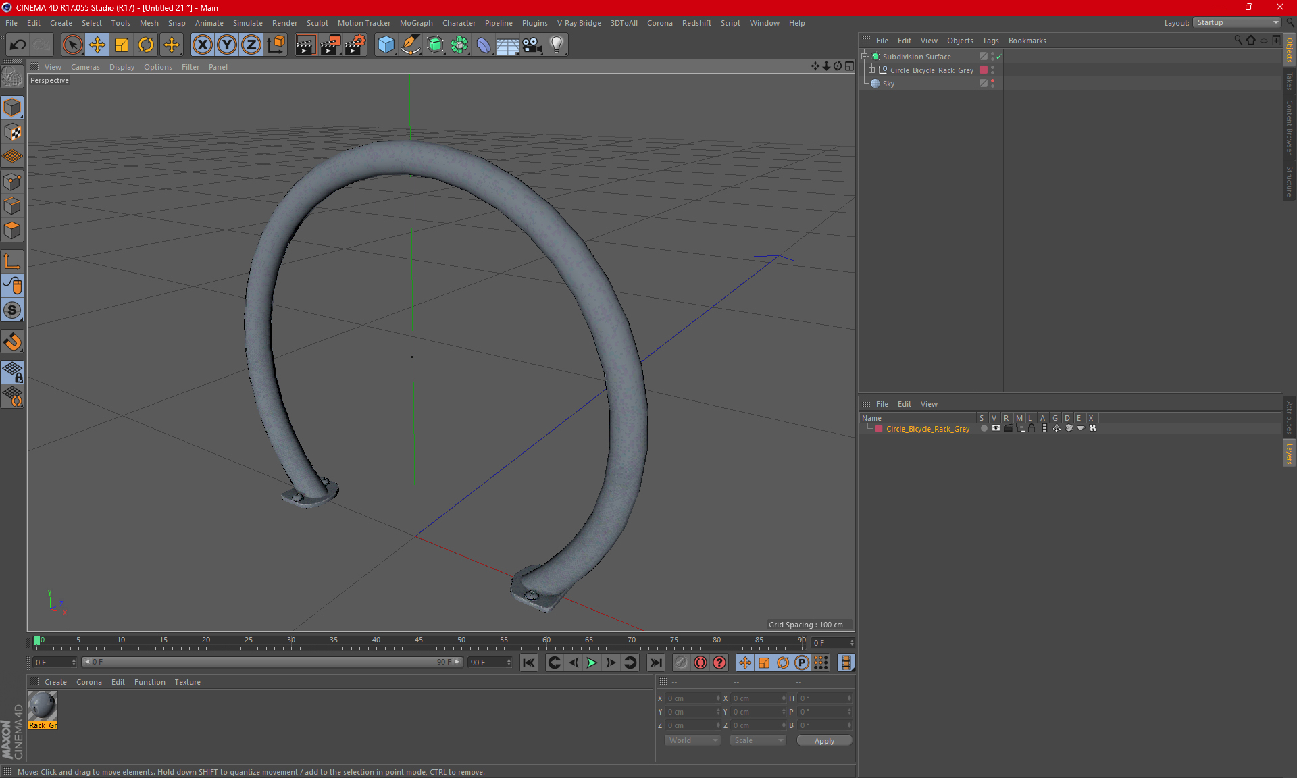Screen dimensions: 1297x778
Task: Select the Live Selection tool
Action: pos(72,45)
